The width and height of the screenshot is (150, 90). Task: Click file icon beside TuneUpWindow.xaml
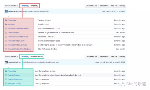click(x=6, y=41)
